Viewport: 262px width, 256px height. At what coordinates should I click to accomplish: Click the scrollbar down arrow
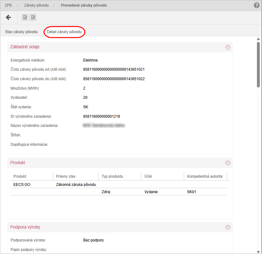click(258, 252)
